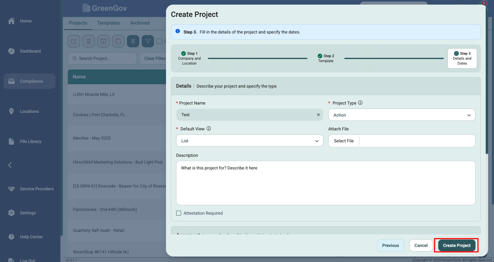
Task: Click the Help Center question mark icon
Action: pyautogui.click(x=11, y=237)
